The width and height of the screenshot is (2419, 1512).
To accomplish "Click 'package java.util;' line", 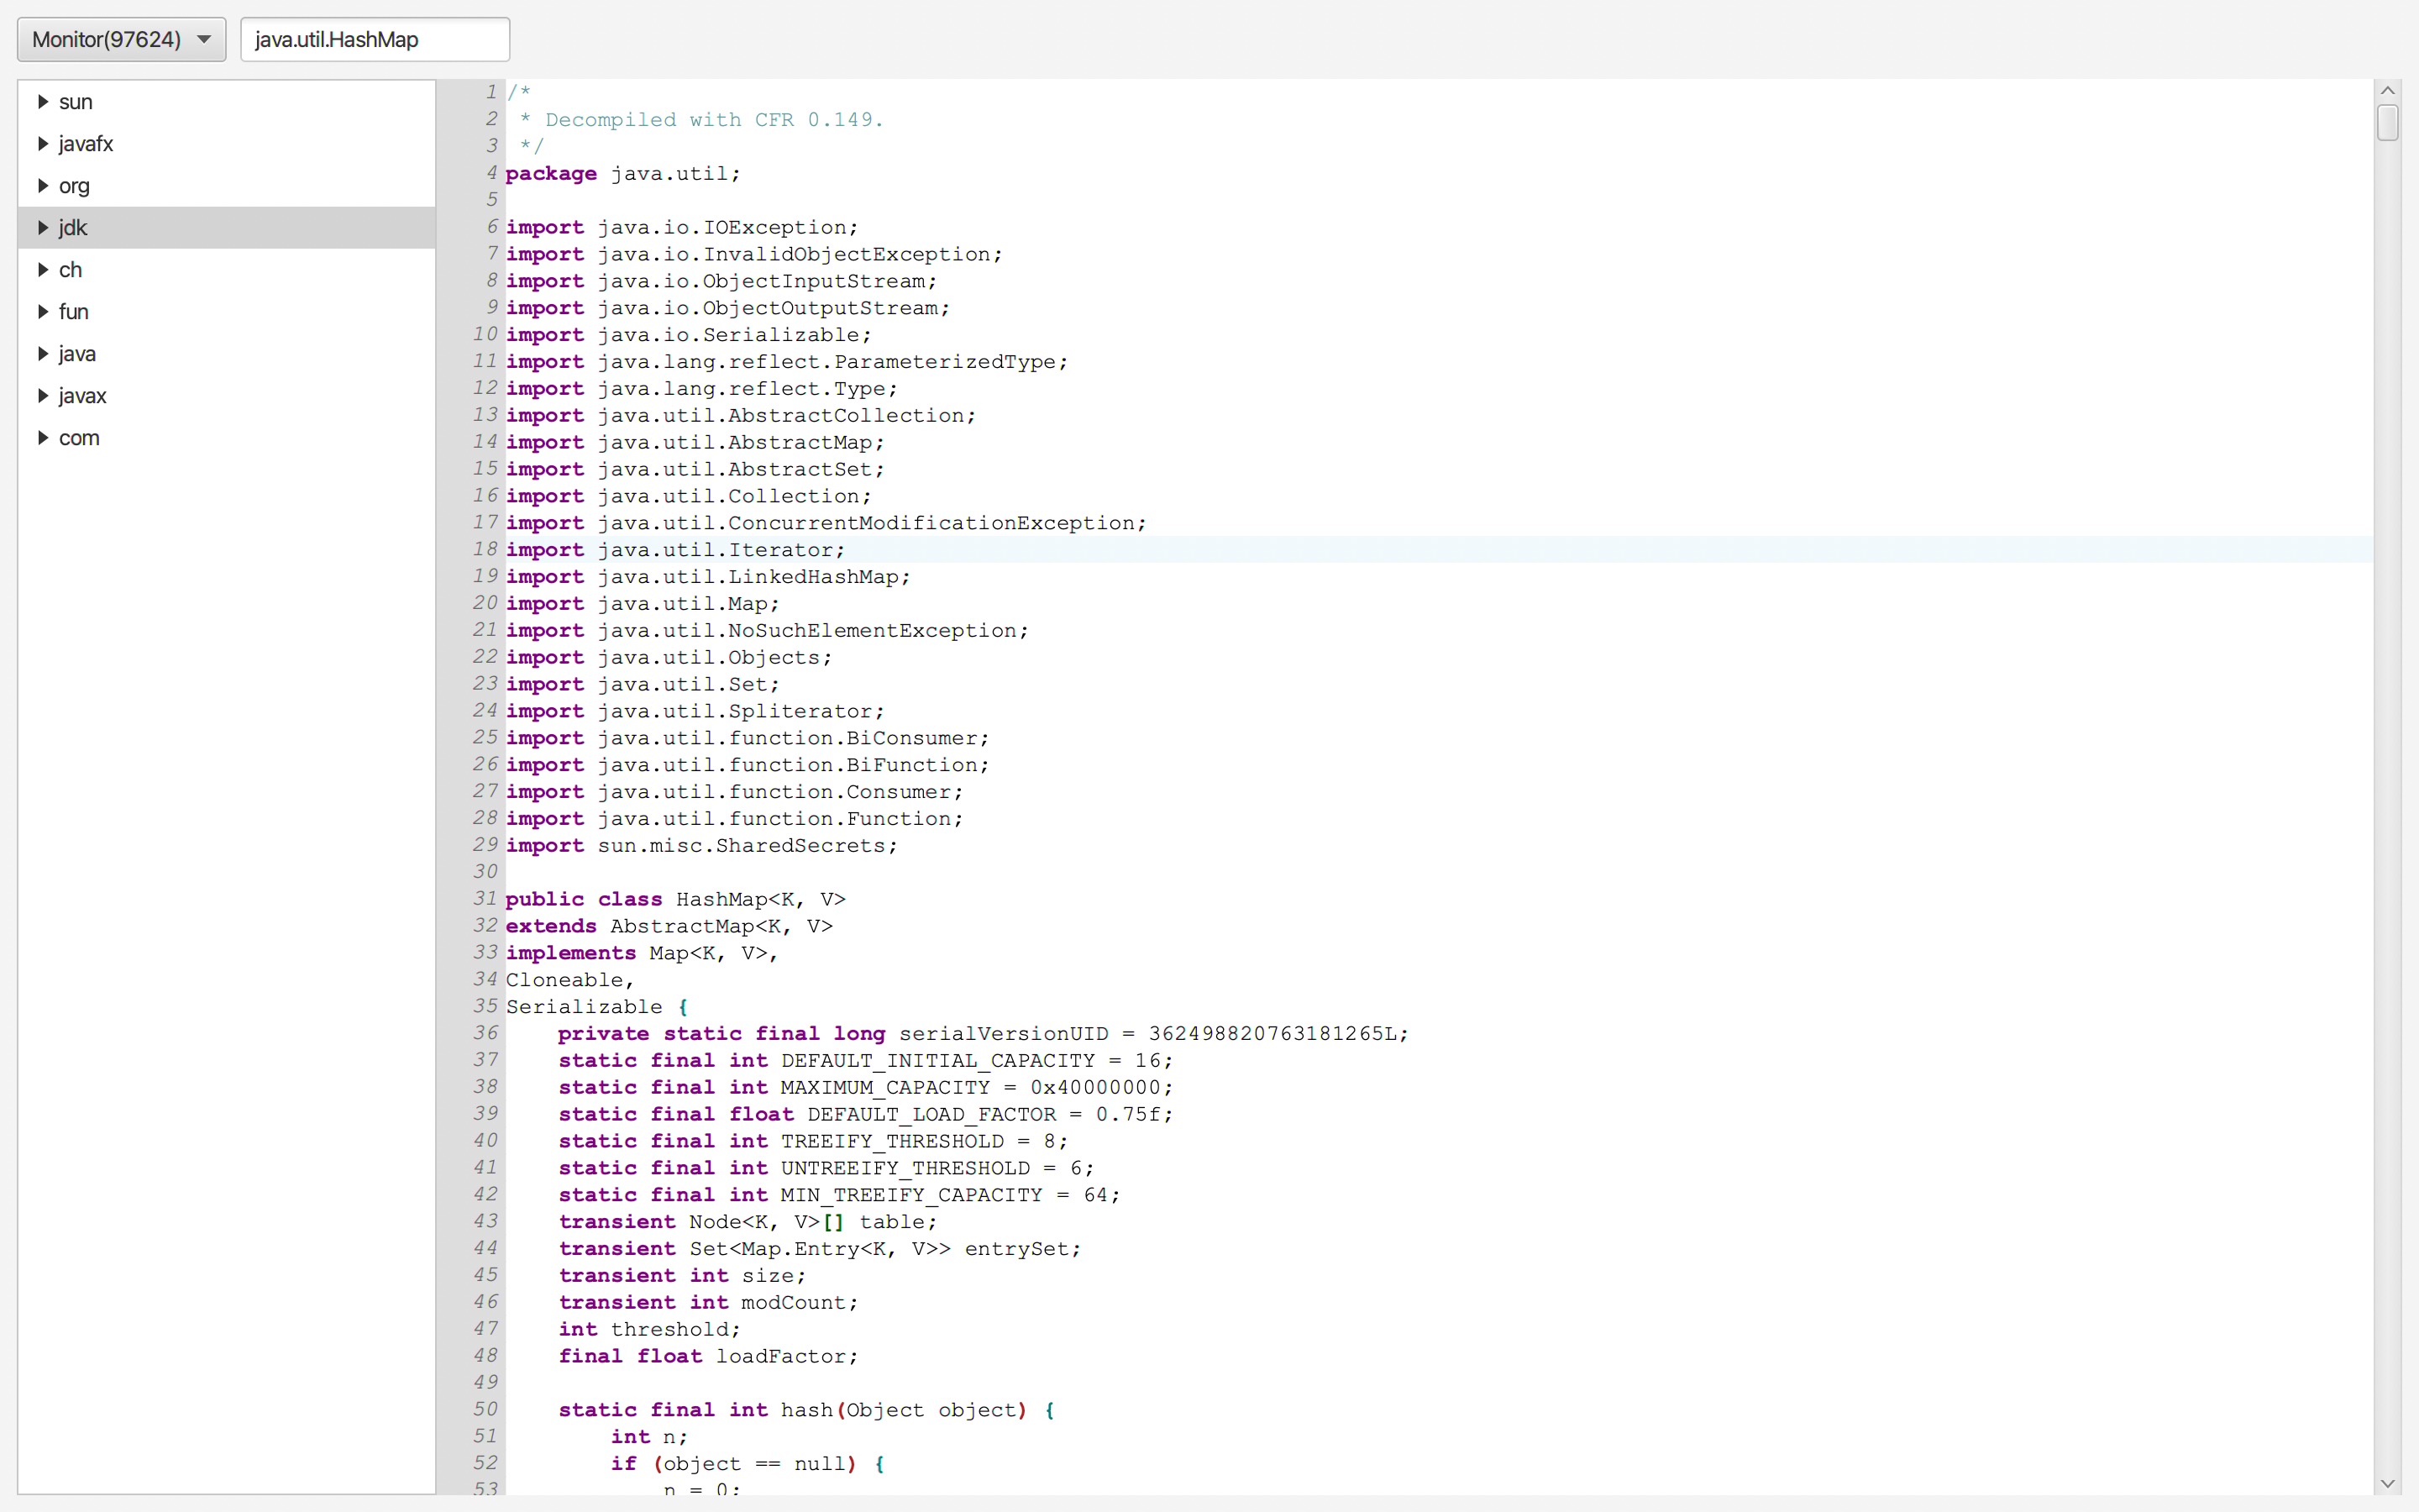I will 622,174.
